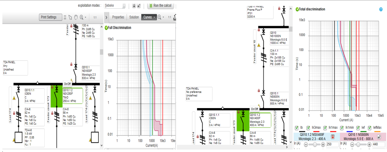This screenshot has width=387, height=152.
Task: Collapse the right panel with chevron arrow
Action: [x=106, y=17]
